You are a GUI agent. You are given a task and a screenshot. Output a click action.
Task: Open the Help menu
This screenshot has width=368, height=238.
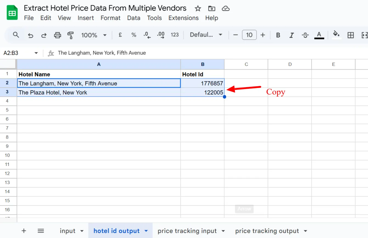(212, 18)
